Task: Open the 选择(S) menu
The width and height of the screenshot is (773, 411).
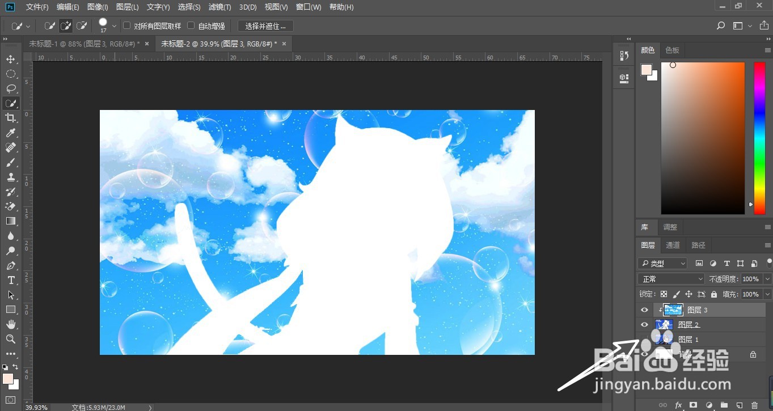Action: tap(189, 7)
